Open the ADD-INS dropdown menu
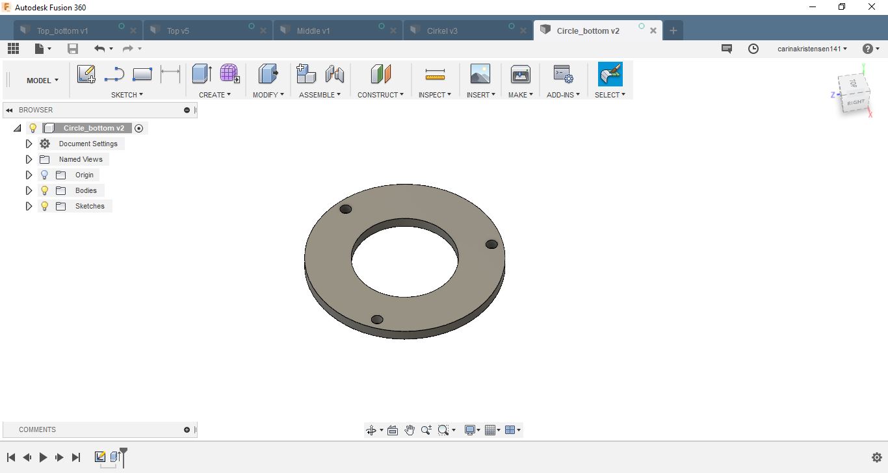 563,95
